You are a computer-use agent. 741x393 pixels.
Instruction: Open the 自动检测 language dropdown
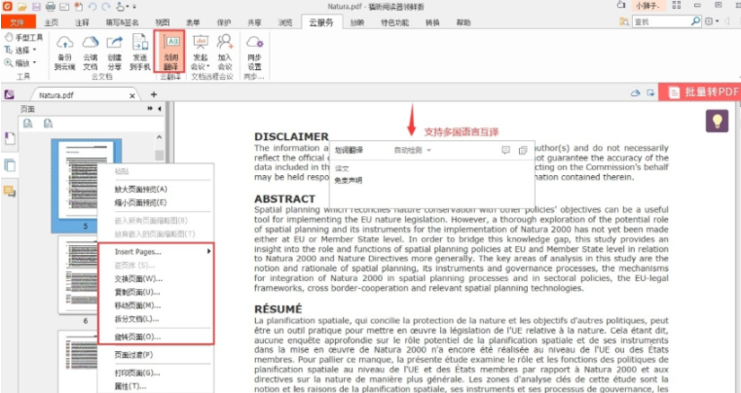[x=413, y=150]
